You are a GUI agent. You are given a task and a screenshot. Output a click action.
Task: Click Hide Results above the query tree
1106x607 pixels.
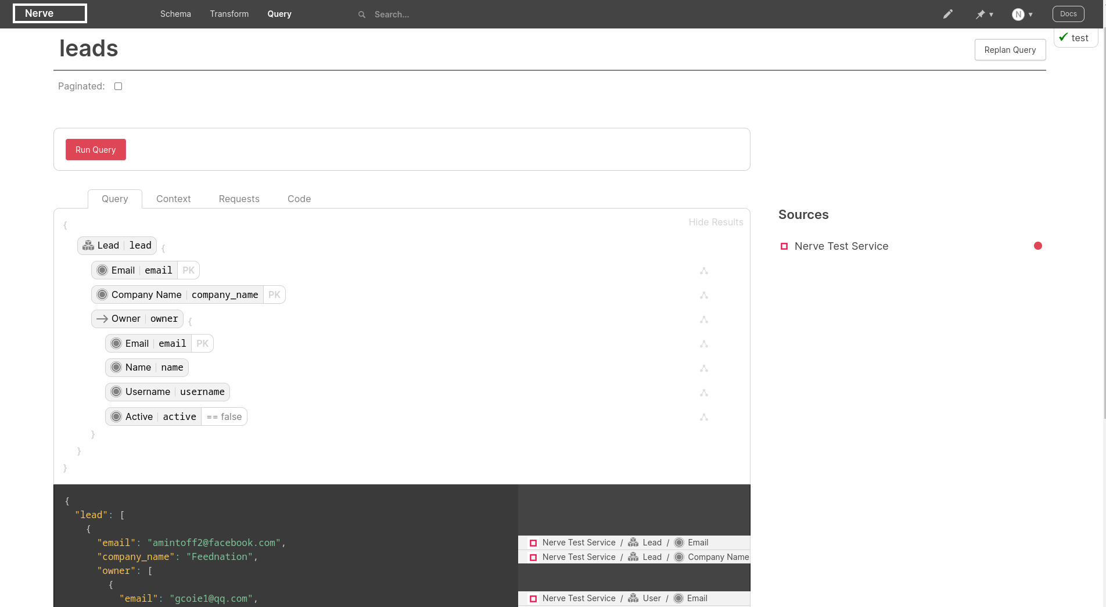[716, 222]
